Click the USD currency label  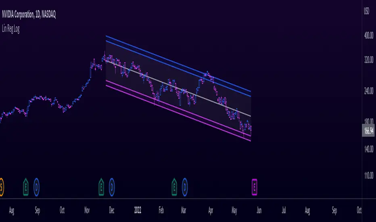point(366,11)
